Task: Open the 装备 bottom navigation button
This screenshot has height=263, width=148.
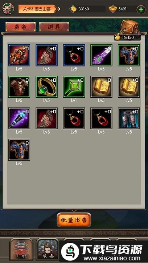Action: point(48,249)
